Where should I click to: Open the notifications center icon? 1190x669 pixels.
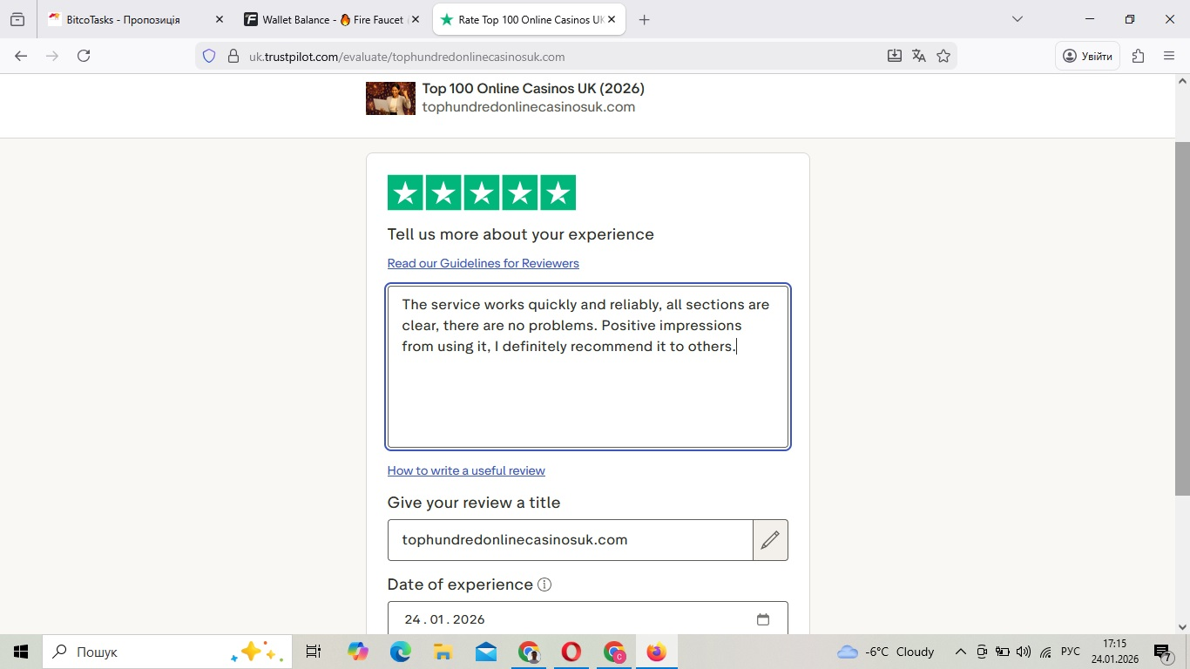coord(1163,652)
